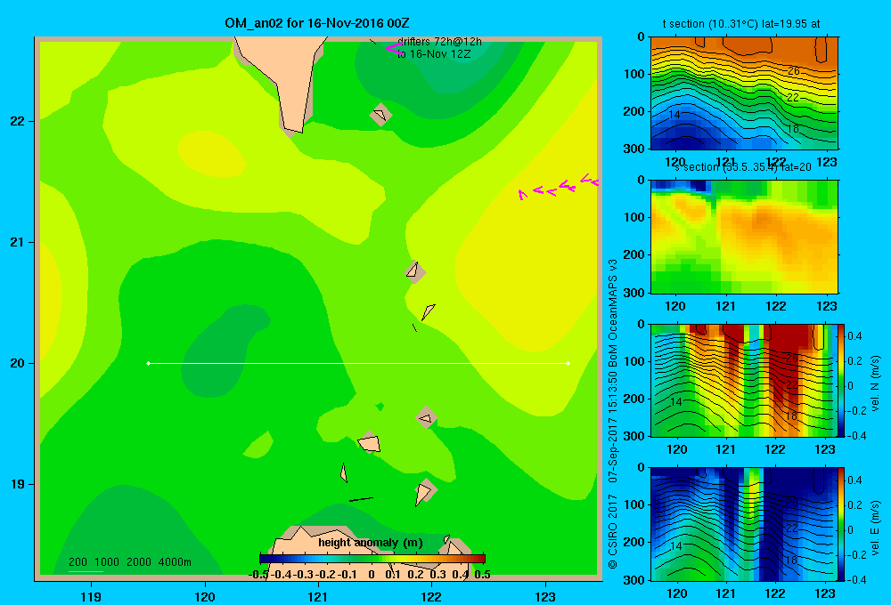This screenshot has width=891, height=605.
Task: Click the 'to 16-Nov 12Z' legend text
Action: pos(434,54)
